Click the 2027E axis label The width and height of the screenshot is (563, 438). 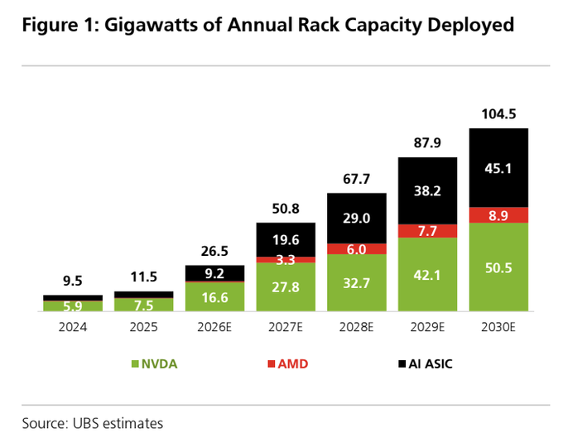click(x=286, y=327)
